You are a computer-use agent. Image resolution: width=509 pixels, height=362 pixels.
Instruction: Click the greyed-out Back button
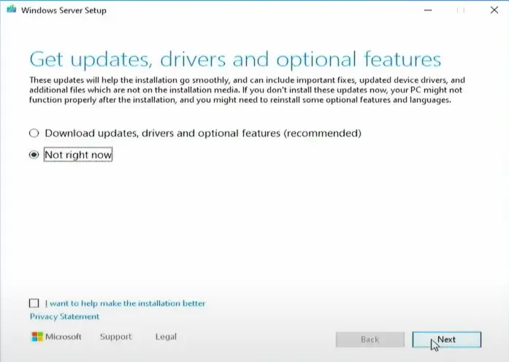370,339
